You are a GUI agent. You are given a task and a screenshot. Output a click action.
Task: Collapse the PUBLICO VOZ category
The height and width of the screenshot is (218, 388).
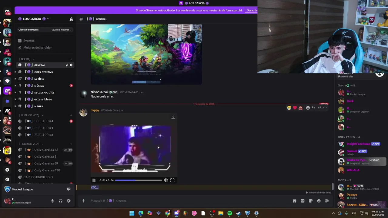(x=31, y=115)
